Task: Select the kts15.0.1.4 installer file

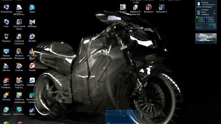Action: 19,111
